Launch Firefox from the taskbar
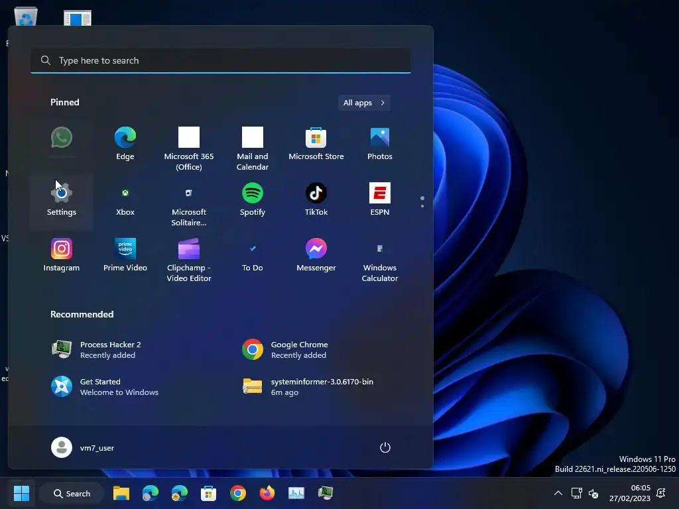Image resolution: width=679 pixels, height=509 pixels. point(267,493)
